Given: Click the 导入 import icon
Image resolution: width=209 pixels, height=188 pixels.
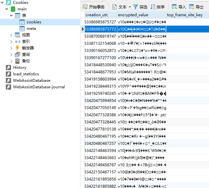Looking at the screenshot, I should [174, 7].
